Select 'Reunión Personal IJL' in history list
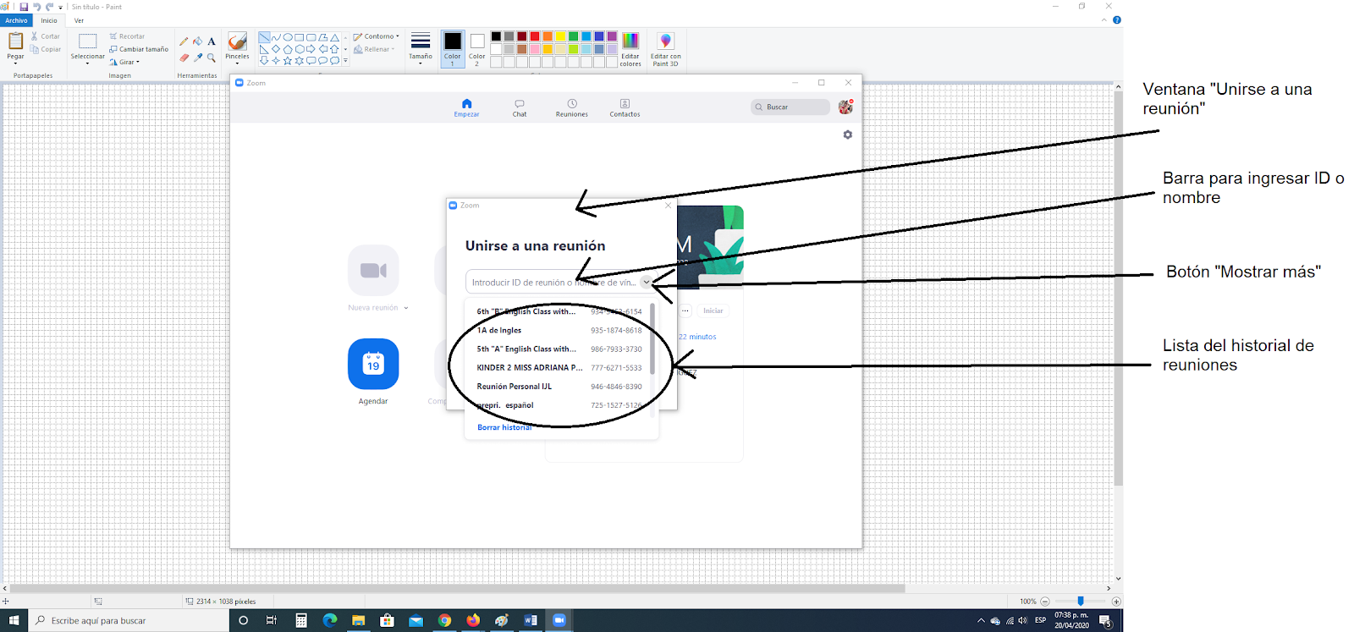This screenshot has width=1354, height=632. [x=559, y=387]
